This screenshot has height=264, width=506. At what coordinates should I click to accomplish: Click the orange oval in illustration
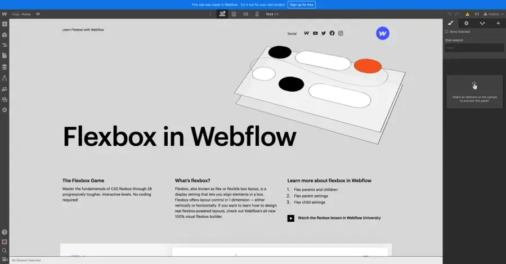pos(368,66)
